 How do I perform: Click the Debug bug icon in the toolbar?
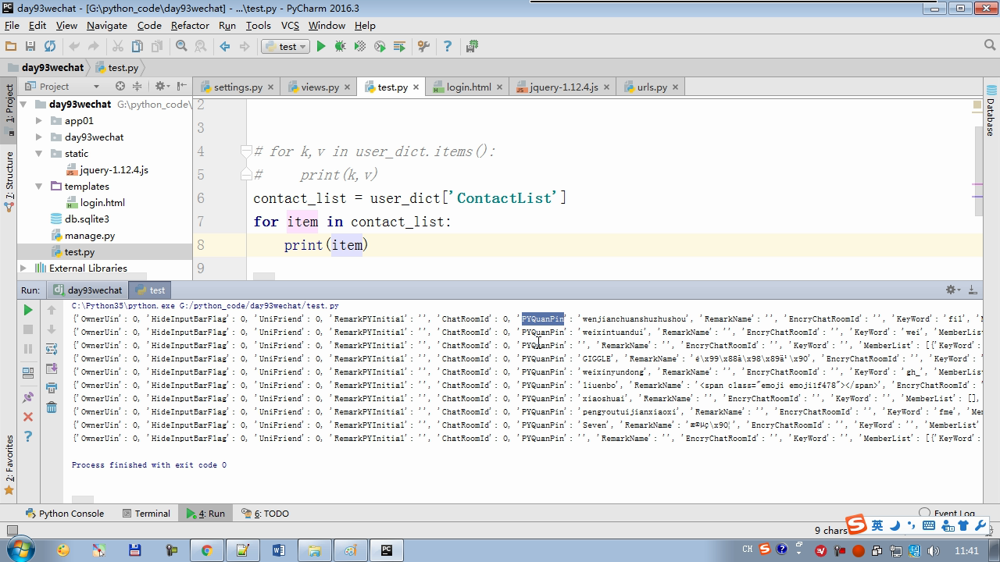tap(340, 47)
